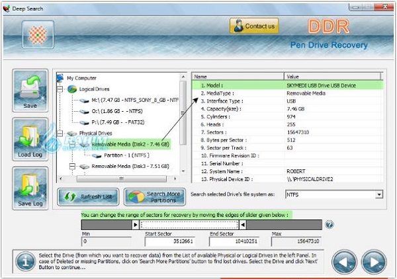Viewport: 397px width, 279px height.
Task: Select logical drive P:\ 7.49 GB FAT32
Action: coord(118,122)
